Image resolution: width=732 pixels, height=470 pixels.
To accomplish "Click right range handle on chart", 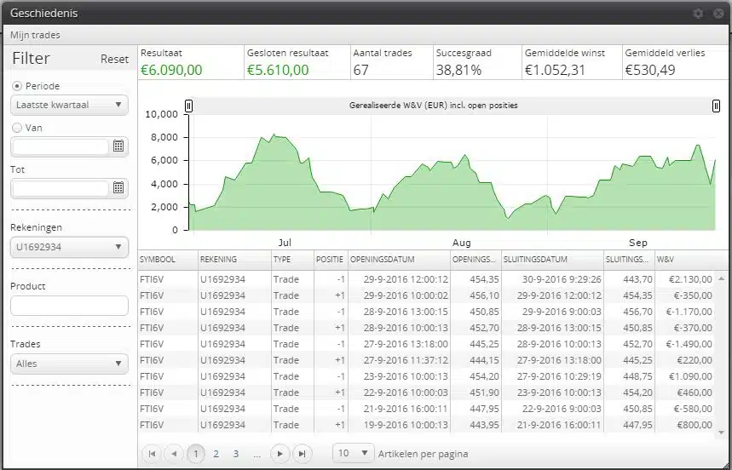I will (x=716, y=106).
